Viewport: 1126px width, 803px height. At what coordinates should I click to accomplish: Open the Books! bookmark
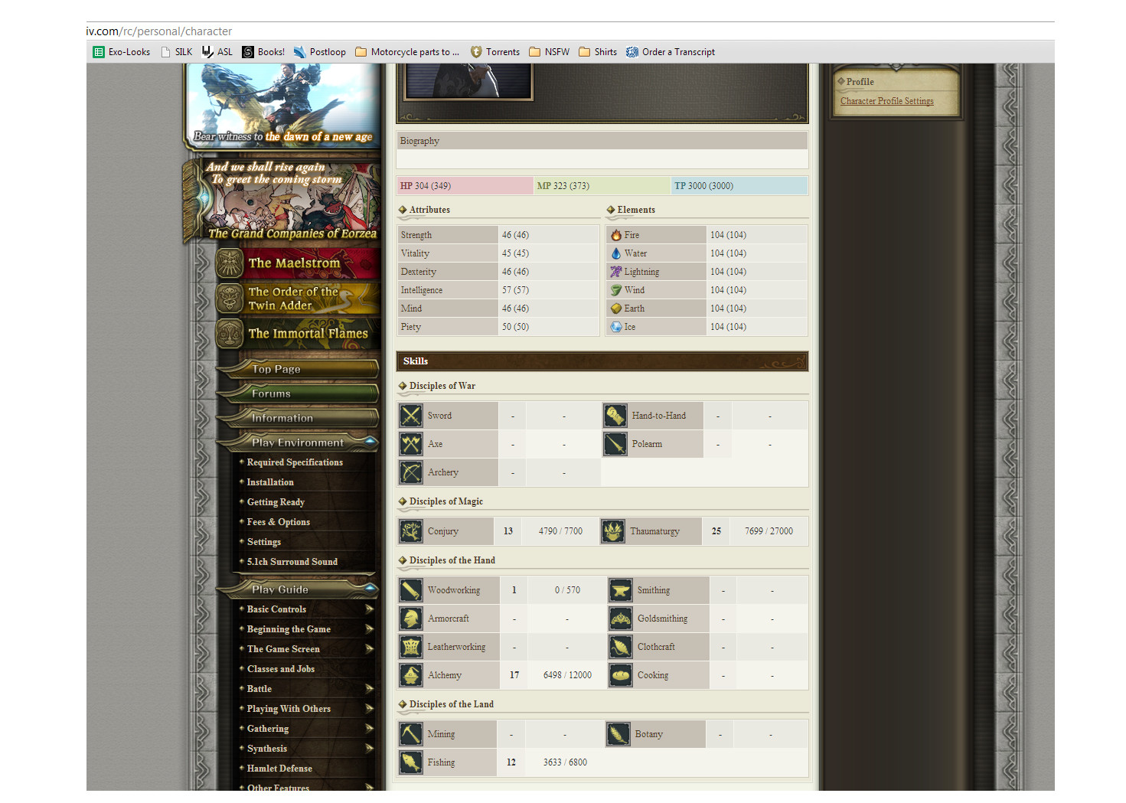pyautogui.click(x=263, y=52)
